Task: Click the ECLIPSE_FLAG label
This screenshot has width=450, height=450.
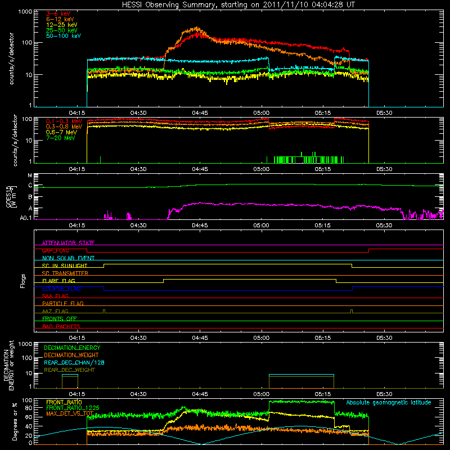Action: click(61, 289)
